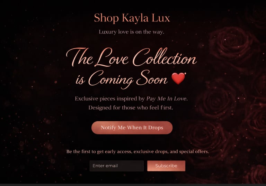The width and height of the screenshot is (266, 186).
Task: Click the word 'The' in script heading
Action: click(x=80, y=58)
